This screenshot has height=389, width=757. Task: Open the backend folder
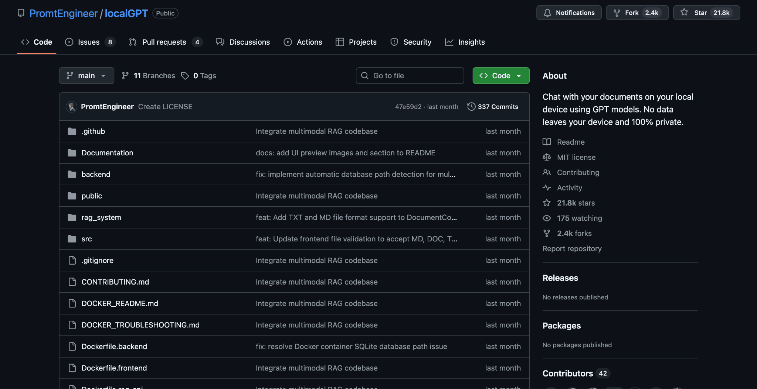click(x=96, y=174)
